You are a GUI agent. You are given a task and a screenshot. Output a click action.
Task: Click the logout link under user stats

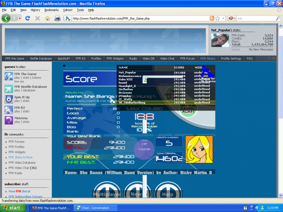(x=235, y=49)
